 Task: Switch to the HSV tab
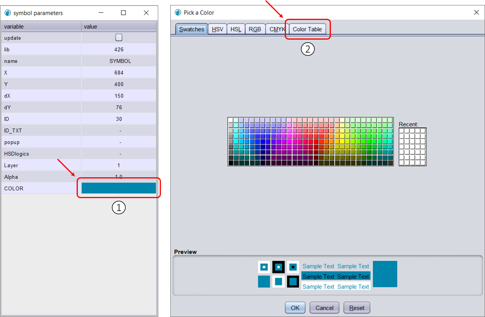pos(217,29)
